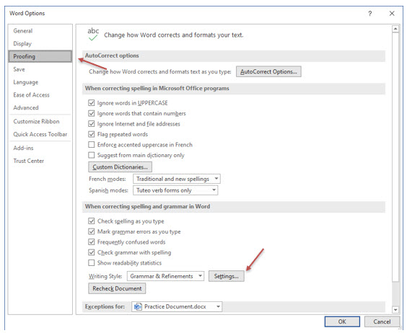Toggle Ignore words in UPPERCASE checkbox

(92, 103)
